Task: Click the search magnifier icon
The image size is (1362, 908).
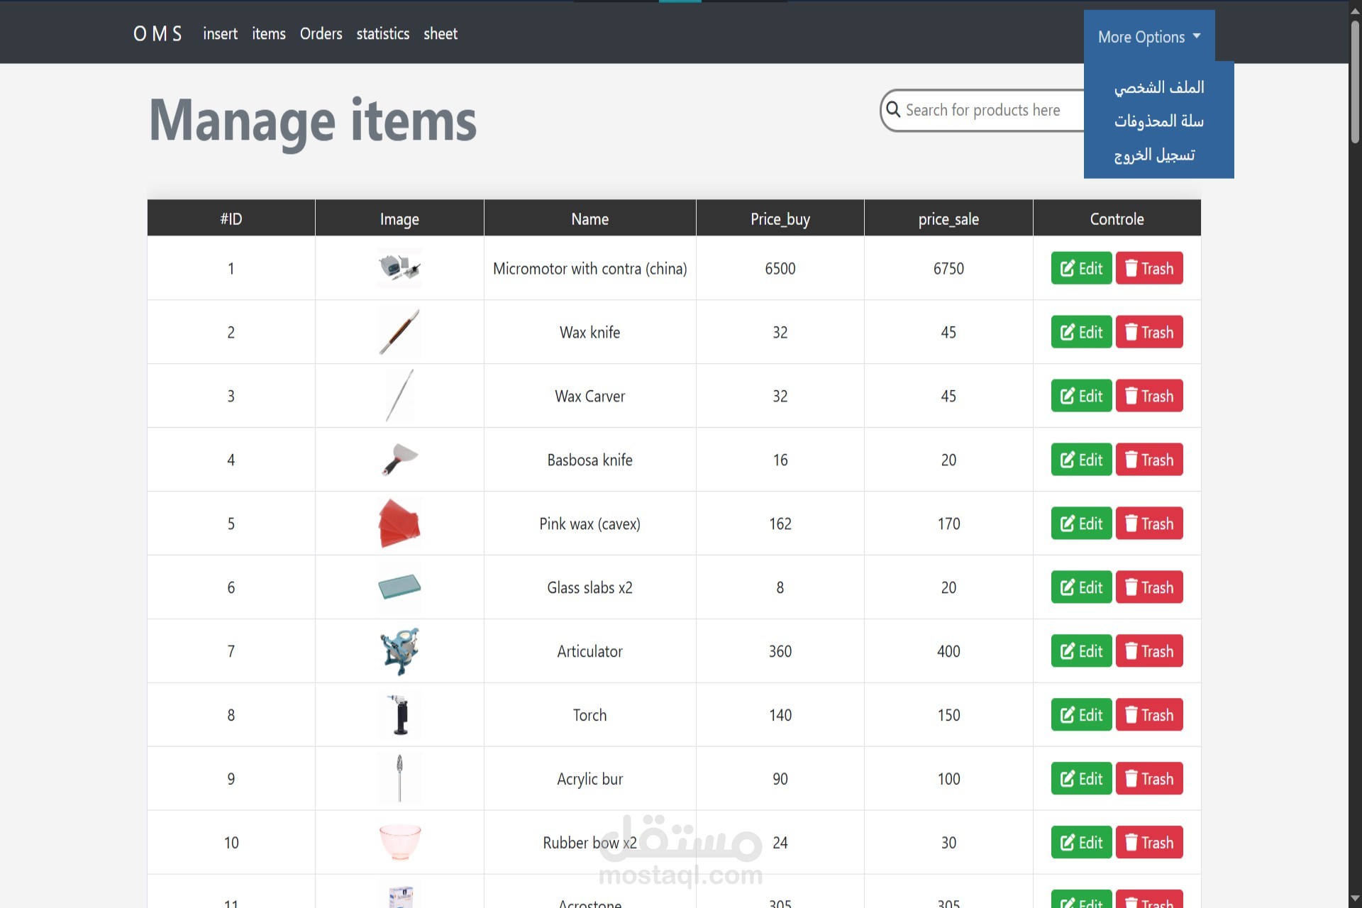Action: tap(893, 110)
